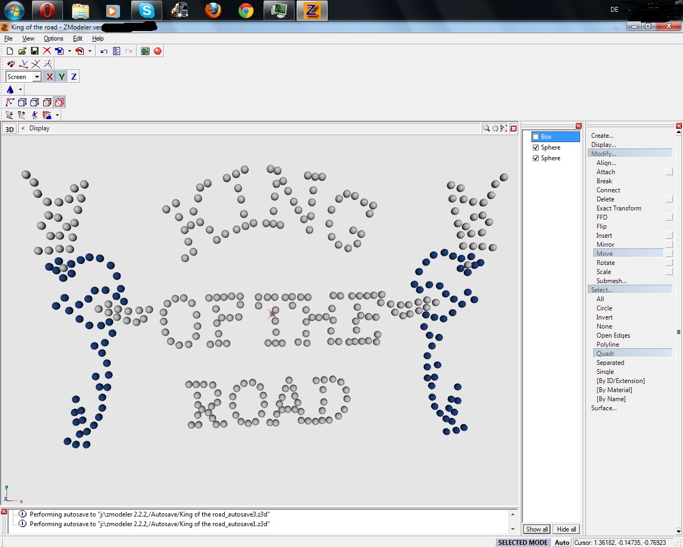Select the Rotate command

pyautogui.click(x=606, y=263)
